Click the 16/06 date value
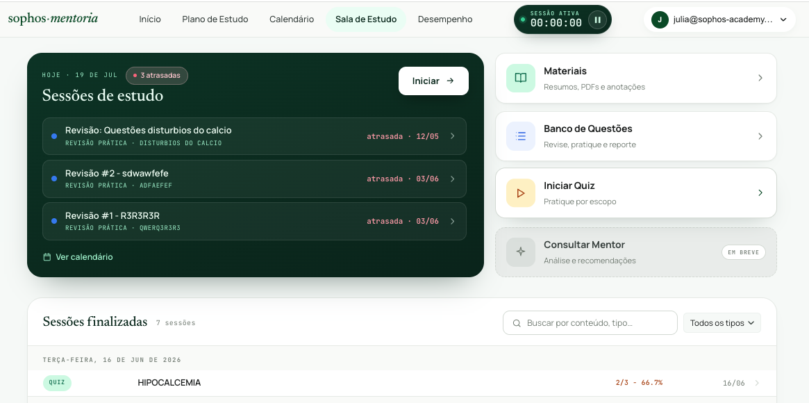This screenshot has width=809, height=403. coord(734,383)
